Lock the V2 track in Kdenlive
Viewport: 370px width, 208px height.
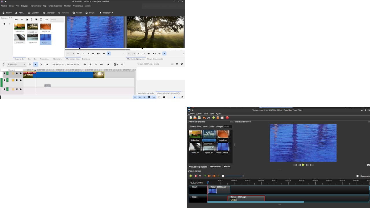21,73
